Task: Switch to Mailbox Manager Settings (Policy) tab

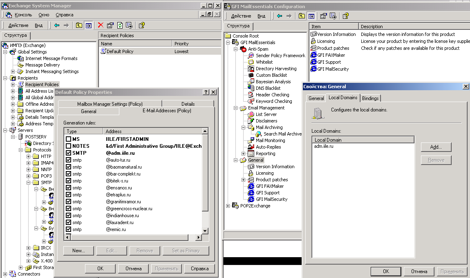Action: click(x=110, y=104)
